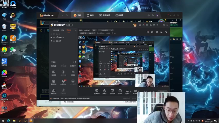Toggle visibility of the dimmed top source
The width and height of the screenshot is (219, 123).
coord(51,34)
